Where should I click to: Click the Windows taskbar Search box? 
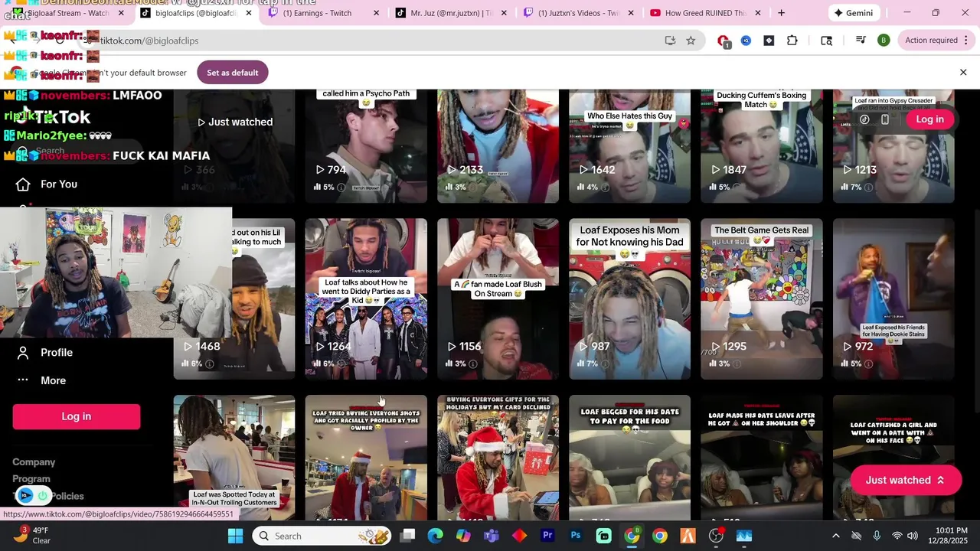coord(322,536)
